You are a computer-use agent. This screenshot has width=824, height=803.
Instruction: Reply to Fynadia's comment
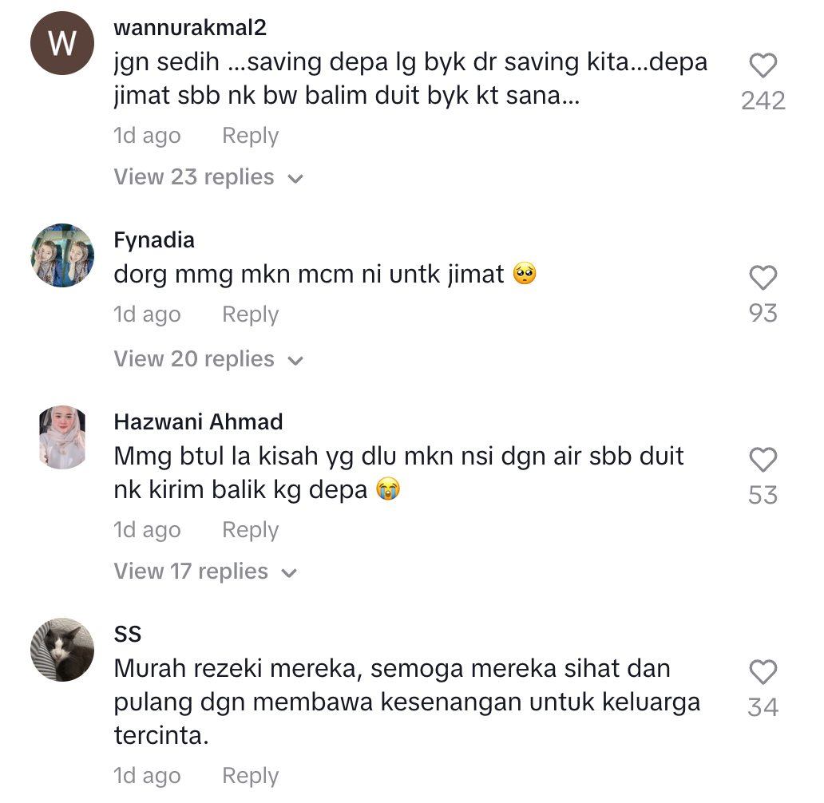tap(250, 314)
